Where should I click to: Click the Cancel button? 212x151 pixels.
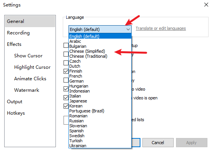(158, 143)
